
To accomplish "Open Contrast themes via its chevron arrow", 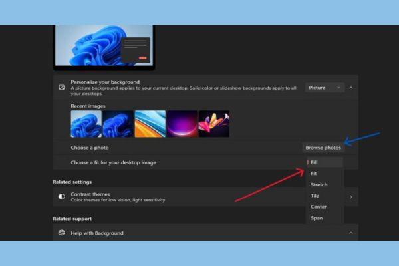I will tap(351, 197).
